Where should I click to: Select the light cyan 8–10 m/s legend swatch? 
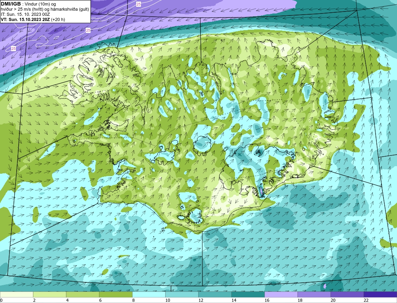[149, 294]
